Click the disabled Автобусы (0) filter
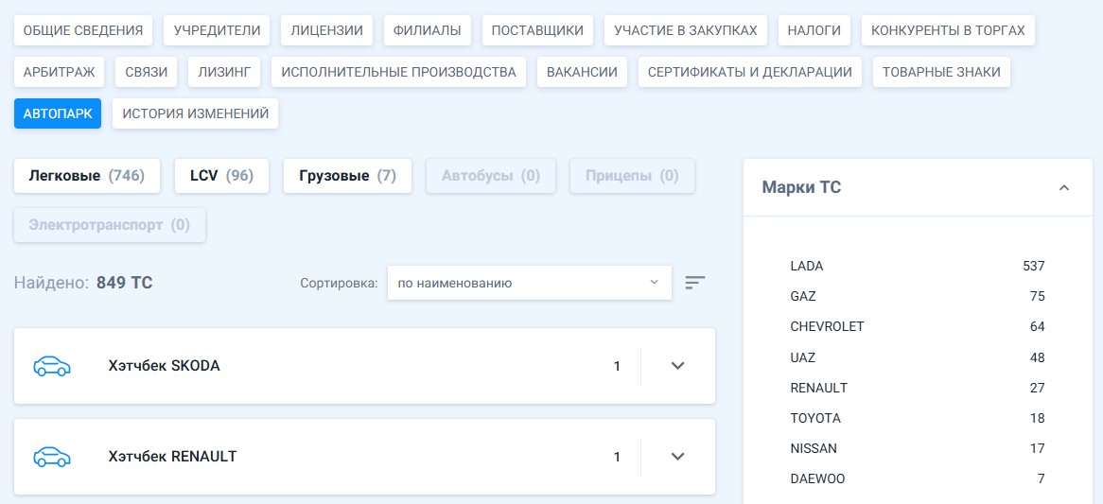This screenshot has width=1103, height=504. pyautogui.click(x=491, y=176)
